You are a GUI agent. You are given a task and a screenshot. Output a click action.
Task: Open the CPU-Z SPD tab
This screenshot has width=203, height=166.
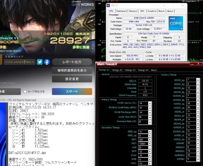[142, 11]
